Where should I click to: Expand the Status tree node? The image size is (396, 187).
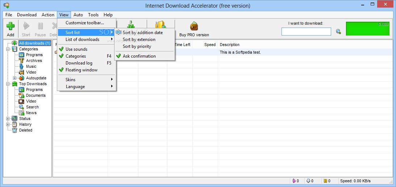8,119
